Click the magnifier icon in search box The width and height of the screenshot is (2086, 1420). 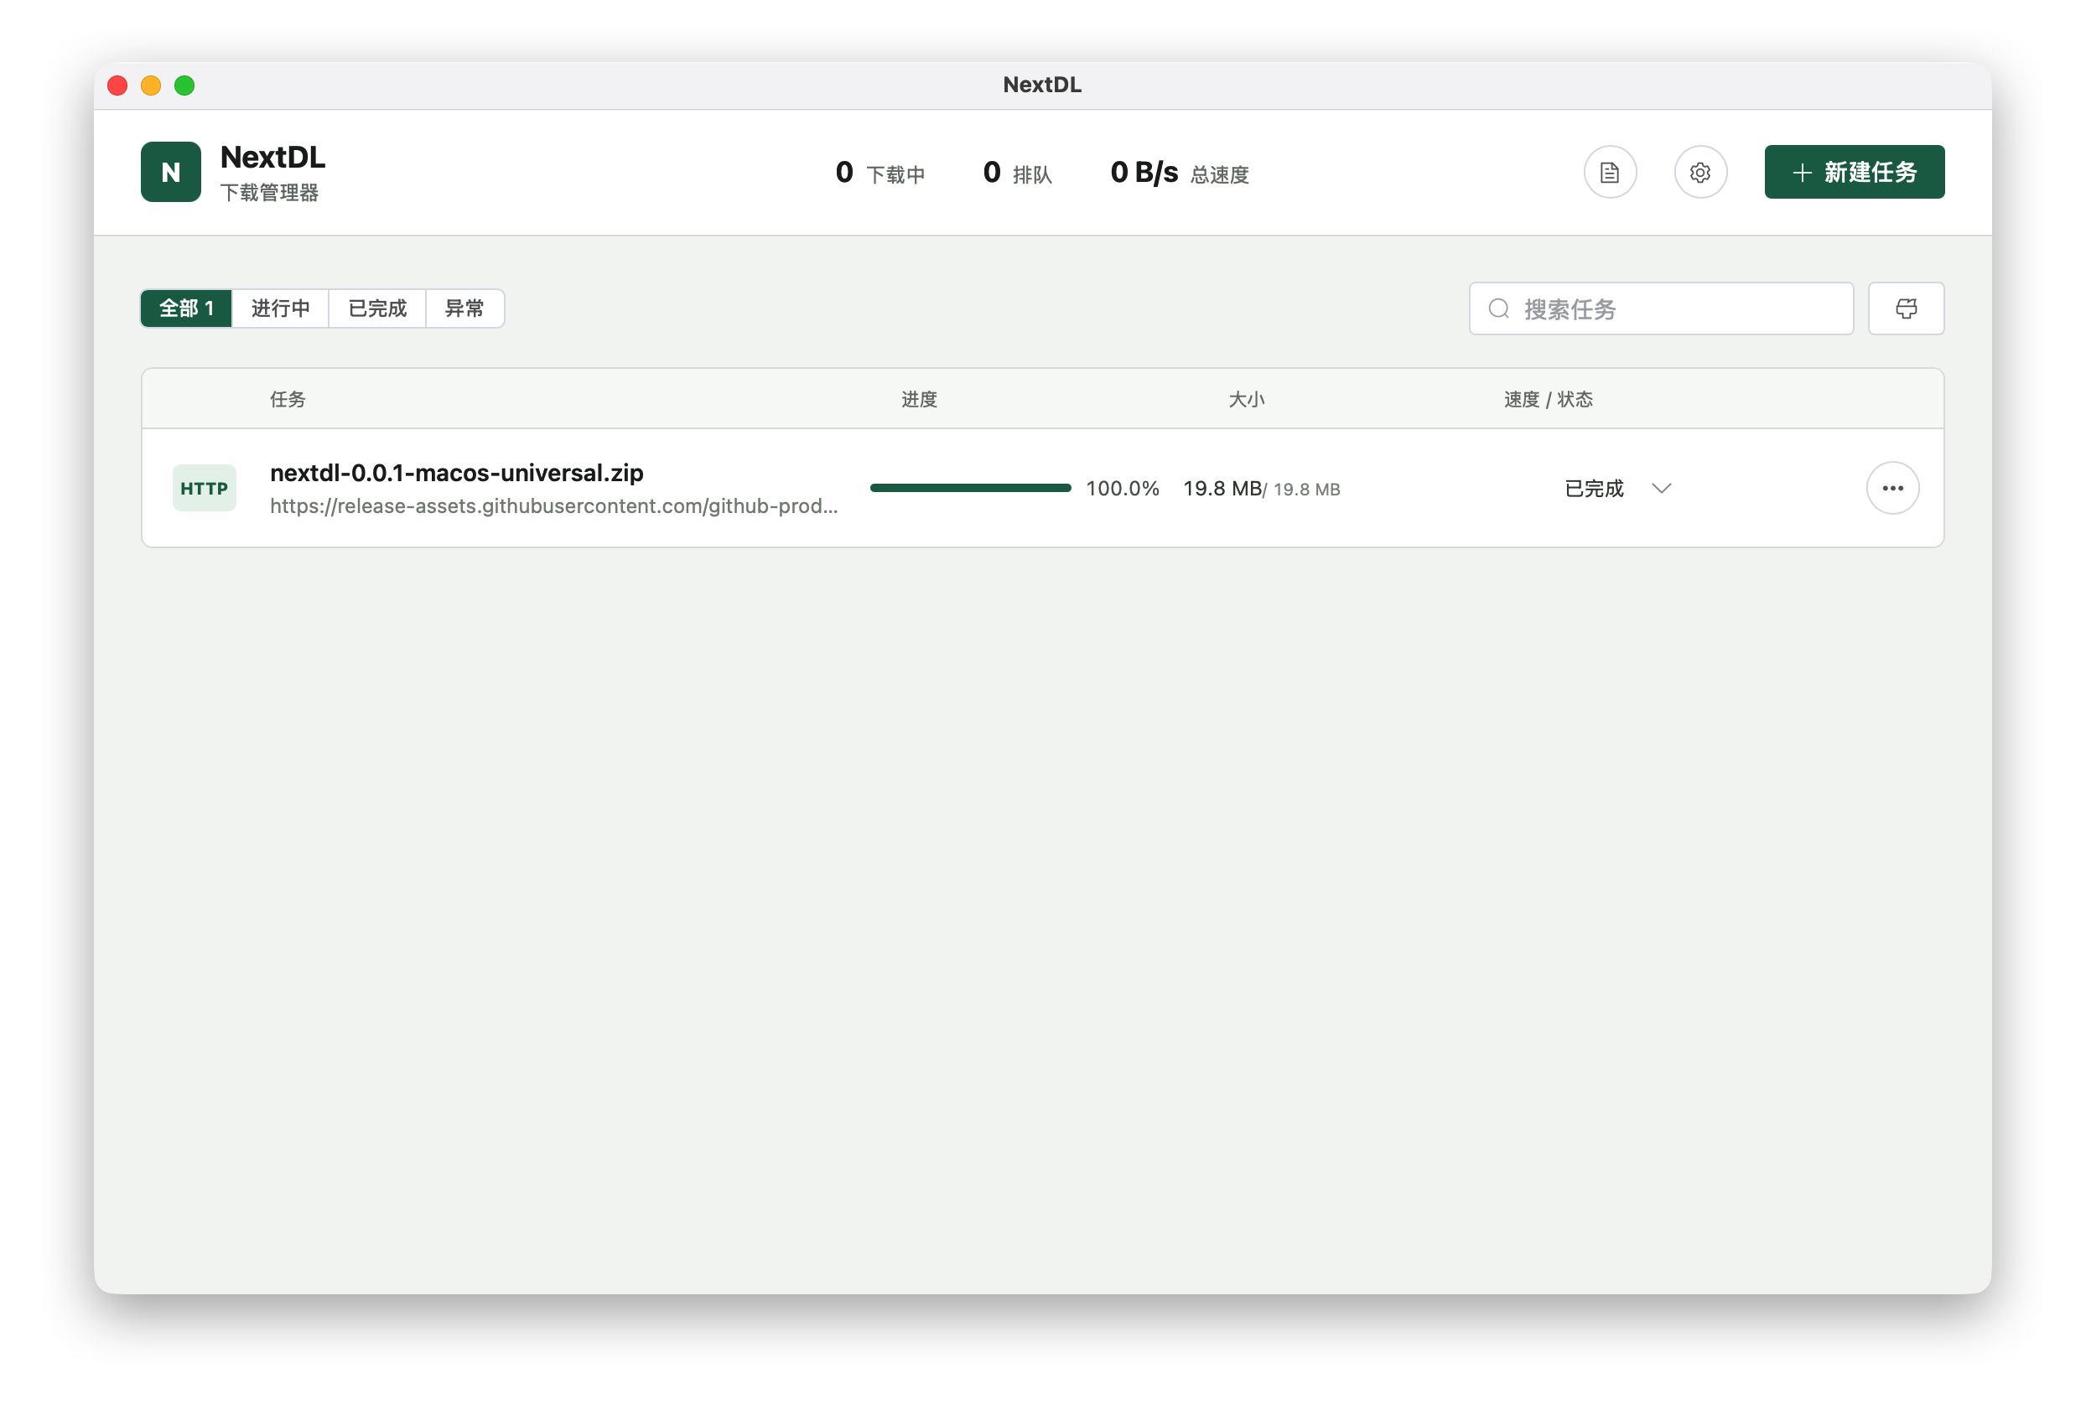(1498, 308)
